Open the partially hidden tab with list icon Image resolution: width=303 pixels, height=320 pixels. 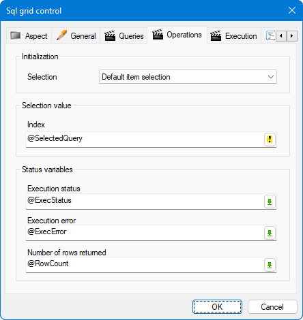click(270, 35)
